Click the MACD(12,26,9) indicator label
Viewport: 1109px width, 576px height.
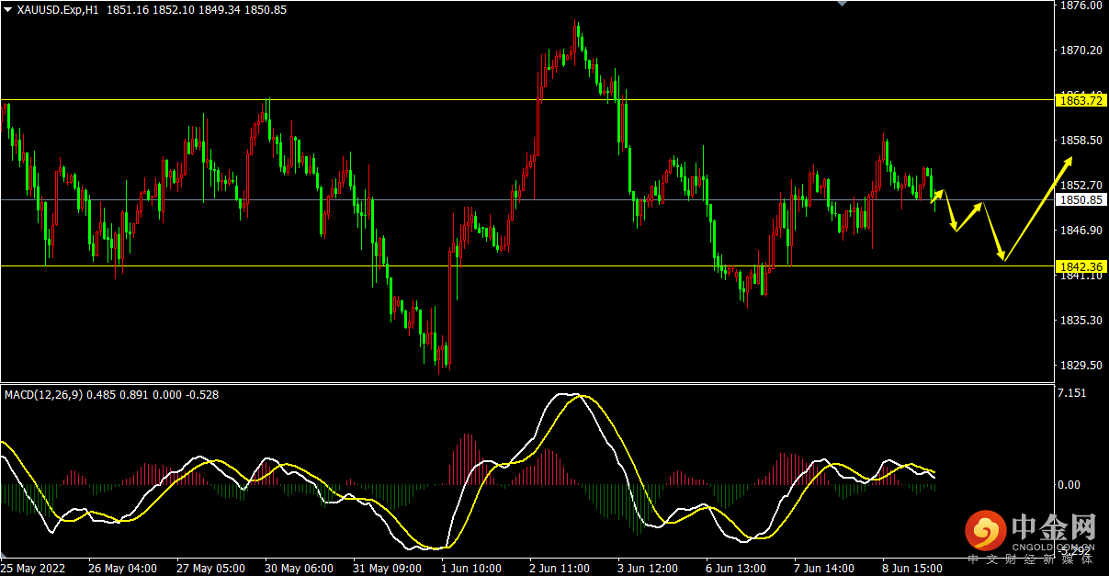tap(43, 394)
